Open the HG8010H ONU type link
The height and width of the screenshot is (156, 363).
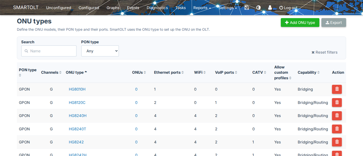pos(77,89)
